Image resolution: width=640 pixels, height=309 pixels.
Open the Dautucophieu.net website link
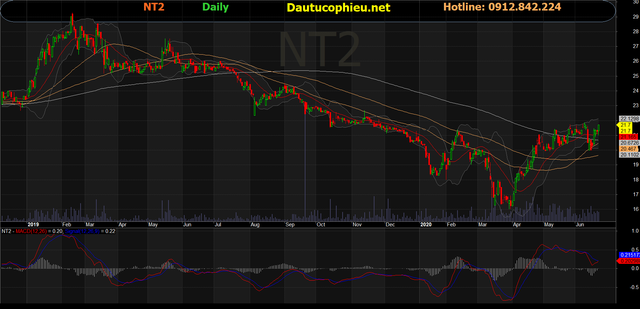coord(338,8)
